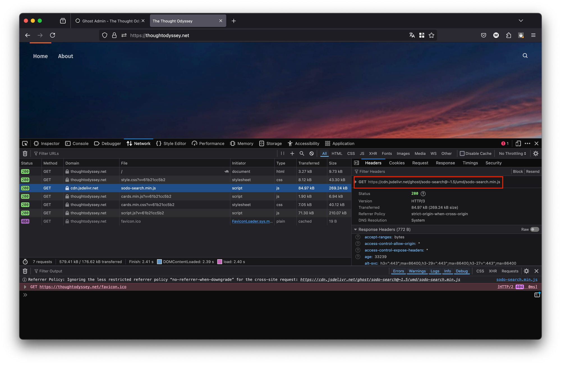Open network search magnifier icon
Viewport: 561px width, 365px height.
[302, 154]
